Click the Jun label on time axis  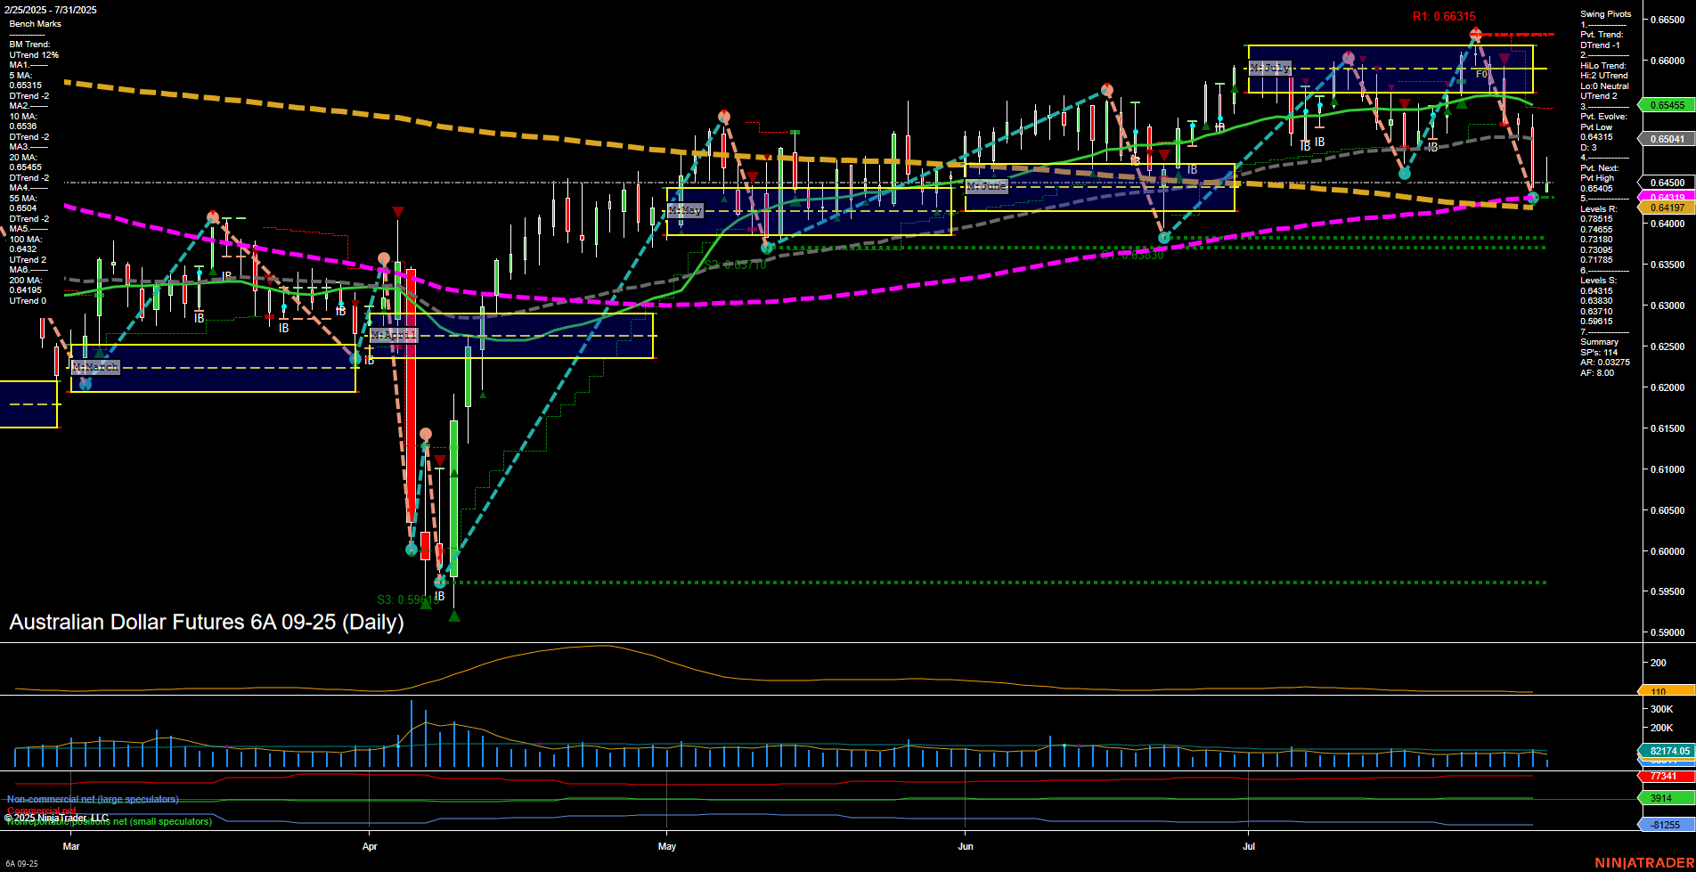966,846
